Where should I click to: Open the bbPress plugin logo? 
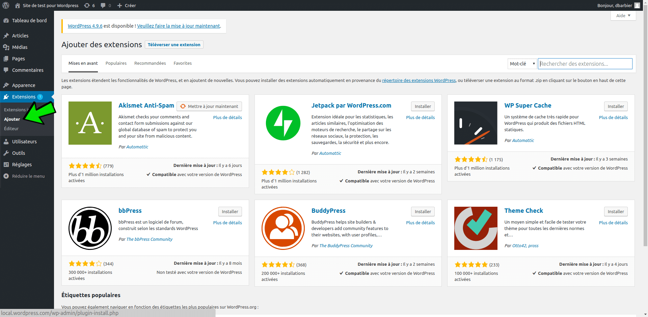point(90,228)
